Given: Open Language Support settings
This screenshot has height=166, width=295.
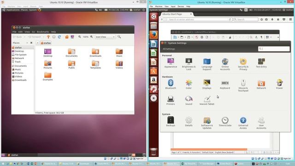Looking at the screenshot, I should coord(207,64).
